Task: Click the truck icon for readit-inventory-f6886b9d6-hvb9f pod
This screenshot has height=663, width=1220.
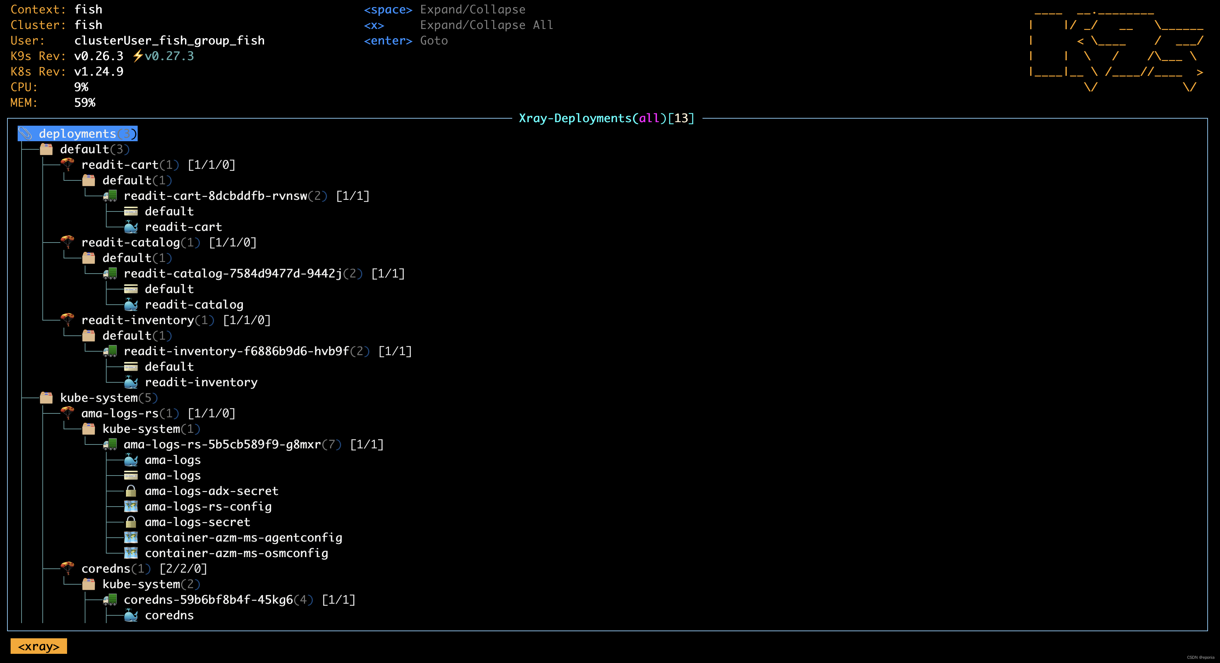Action: [110, 351]
